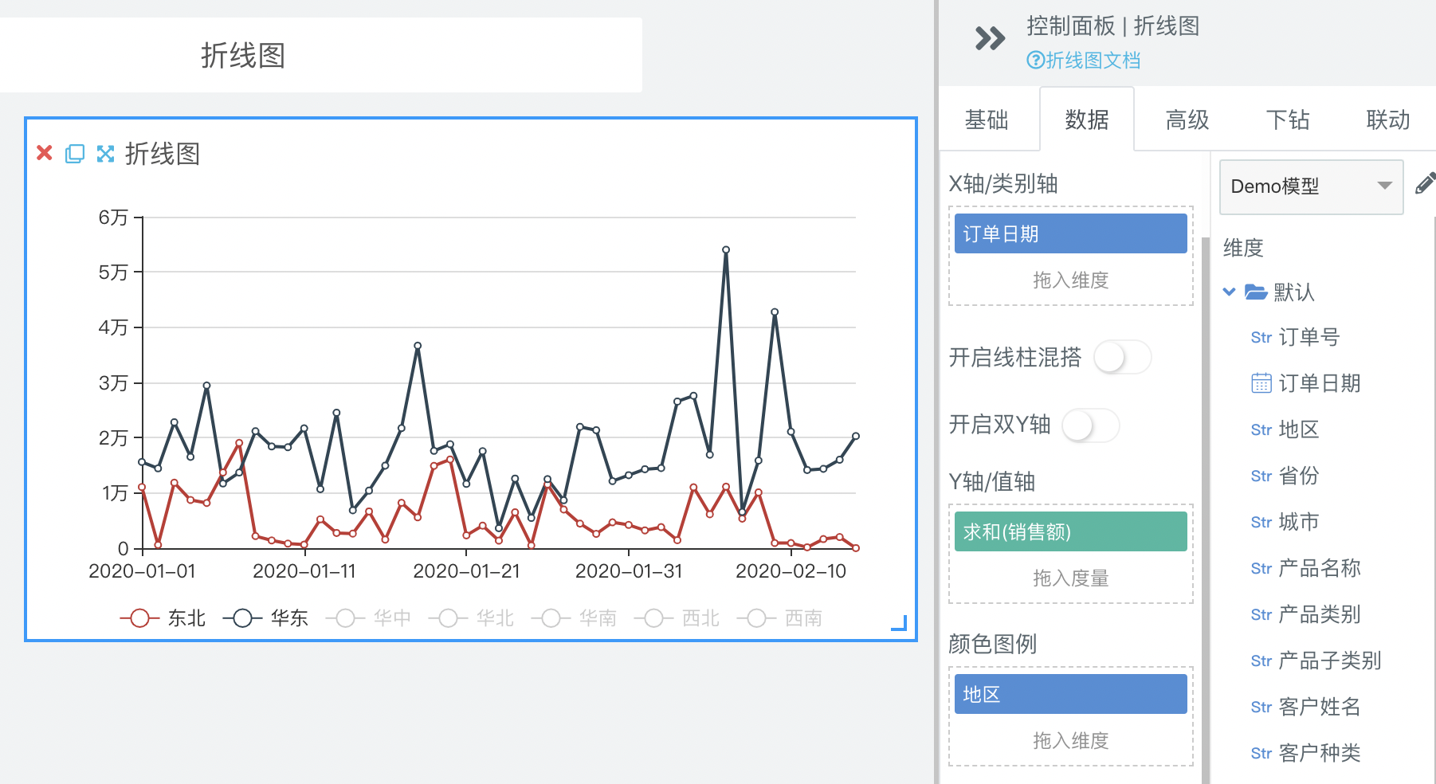Toggle 开启线柱混搭 switch
The height and width of the screenshot is (784, 1436).
[x=1122, y=357]
